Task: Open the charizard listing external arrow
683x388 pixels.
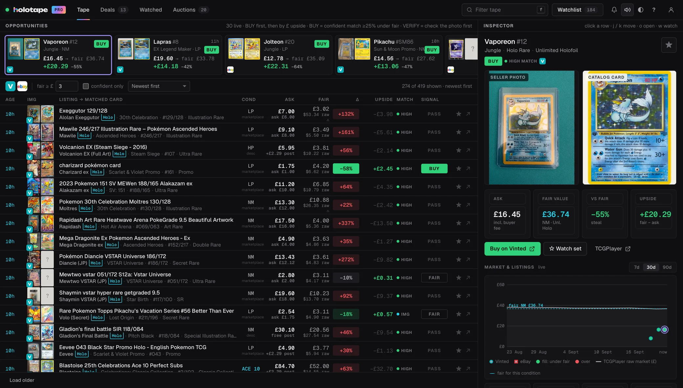Action: tap(468, 169)
